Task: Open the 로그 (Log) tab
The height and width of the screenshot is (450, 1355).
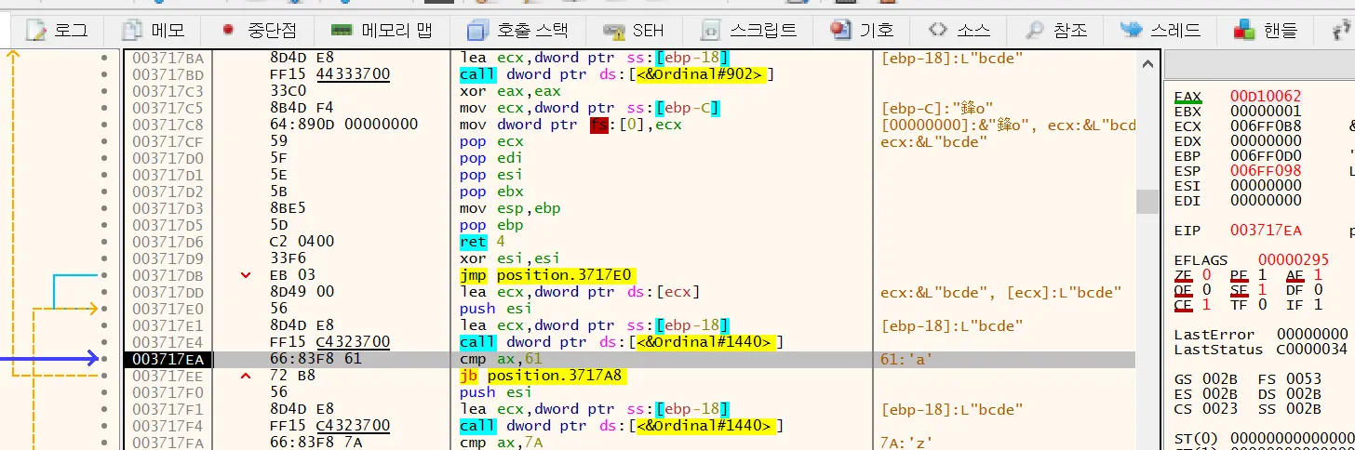Action: (x=58, y=30)
